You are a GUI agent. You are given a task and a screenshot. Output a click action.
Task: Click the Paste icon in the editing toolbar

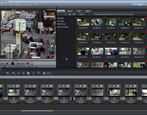[x=33, y=73]
